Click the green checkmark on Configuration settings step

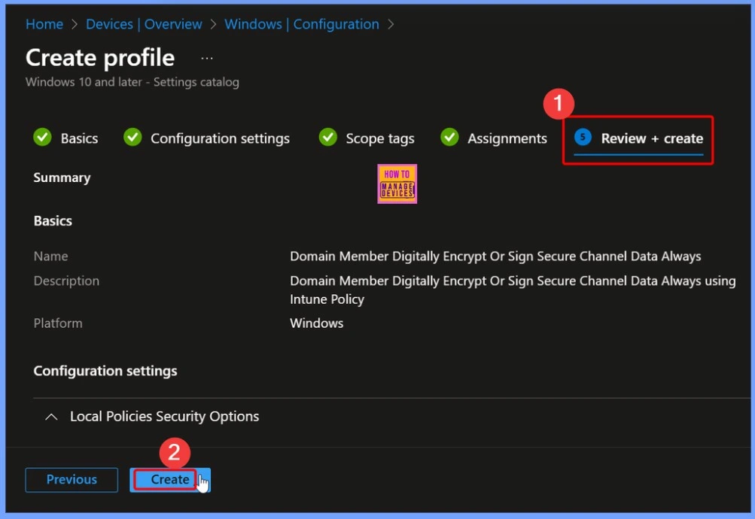pos(132,138)
